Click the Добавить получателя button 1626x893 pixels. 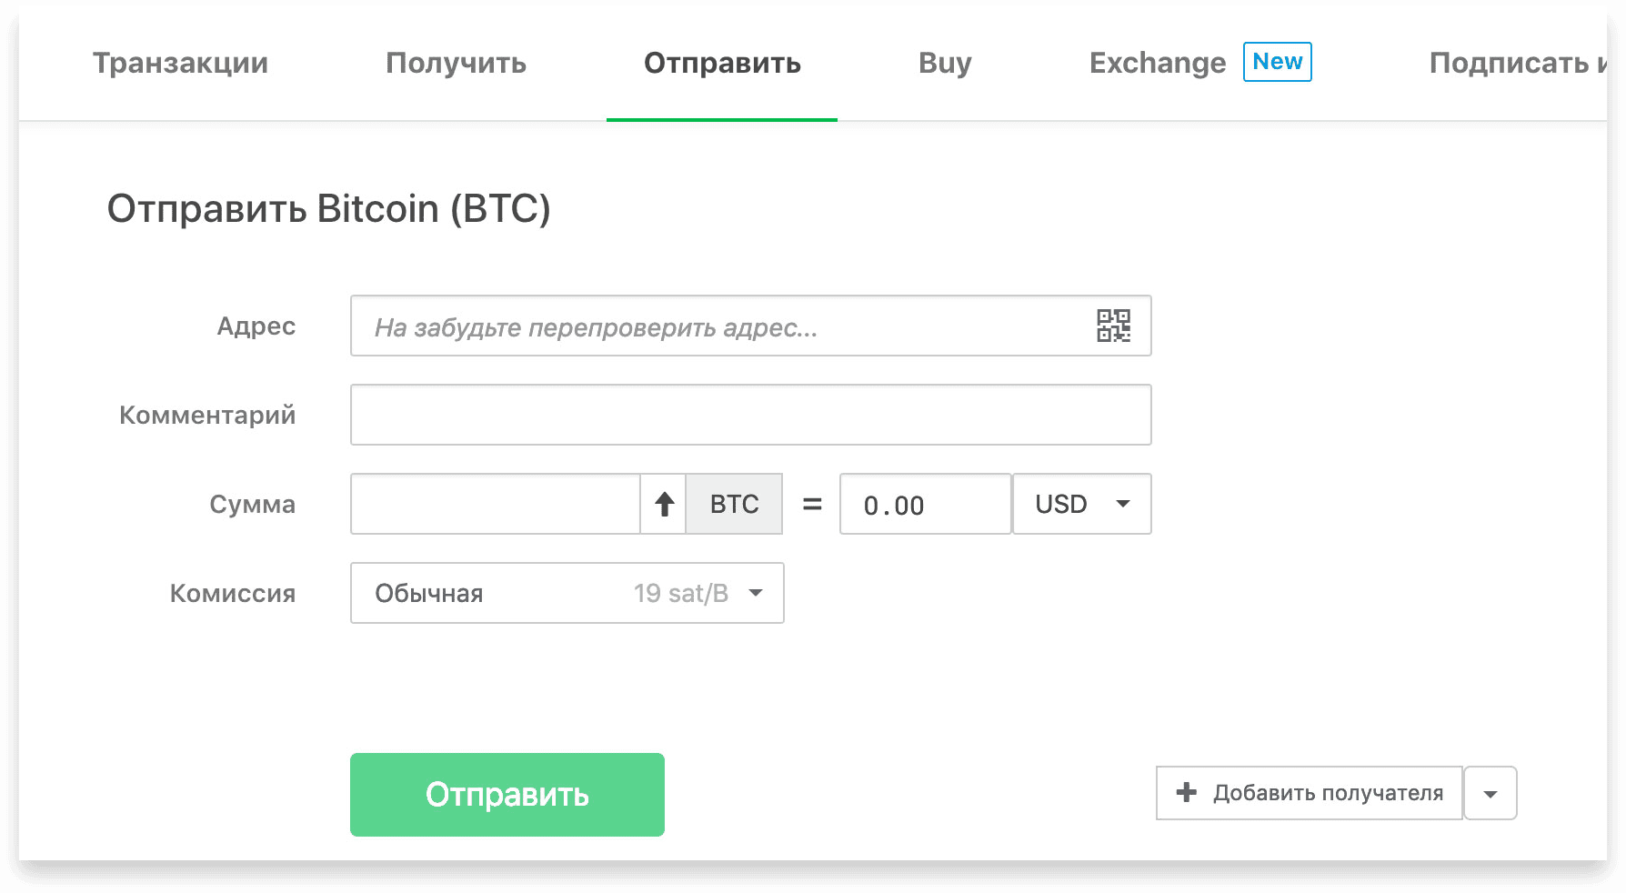click(x=1310, y=793)
